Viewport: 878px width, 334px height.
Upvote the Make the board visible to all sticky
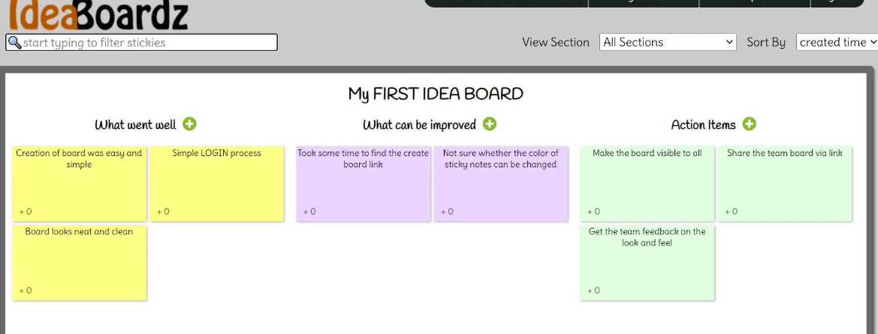pos(593,212)
